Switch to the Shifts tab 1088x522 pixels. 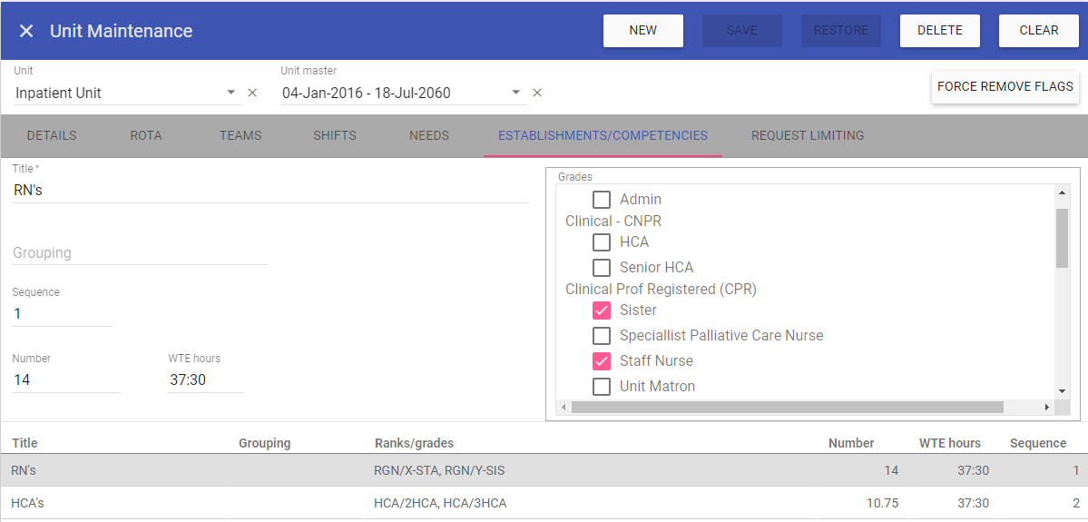(335, 135)
